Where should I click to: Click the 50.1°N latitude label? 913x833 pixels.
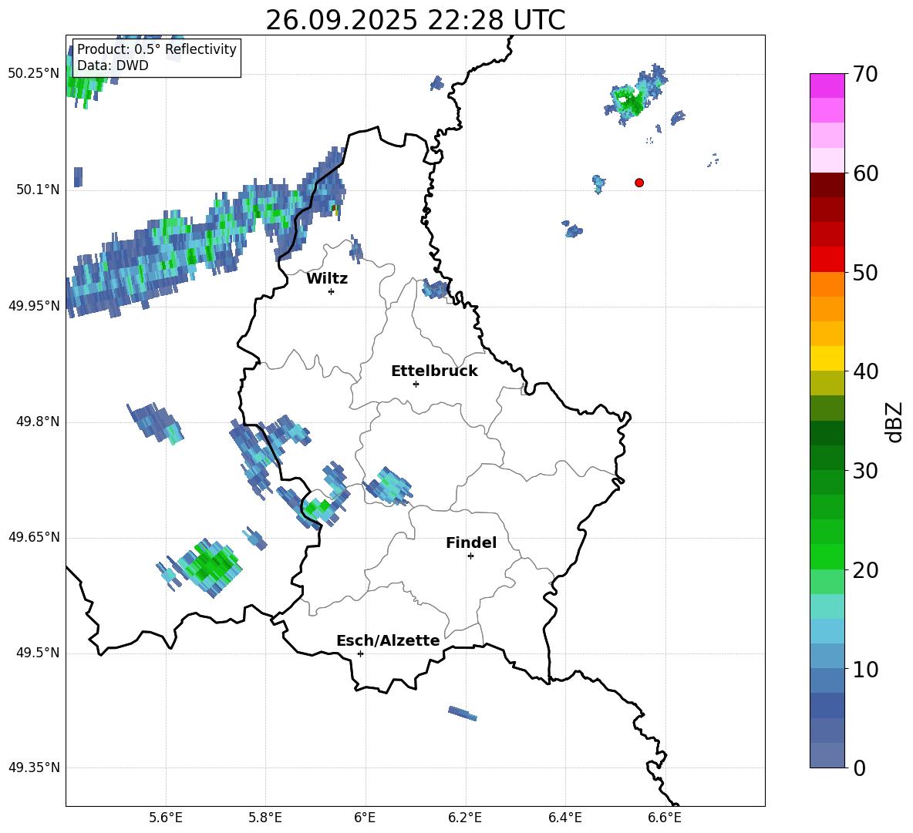(x=38, y=190)
